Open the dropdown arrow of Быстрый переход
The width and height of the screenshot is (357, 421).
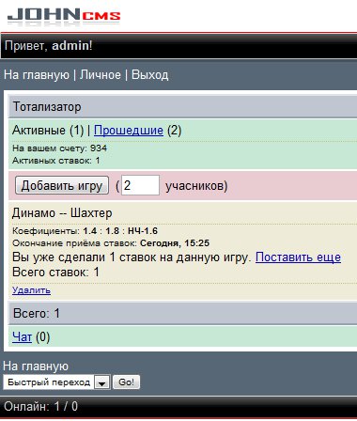102,382
